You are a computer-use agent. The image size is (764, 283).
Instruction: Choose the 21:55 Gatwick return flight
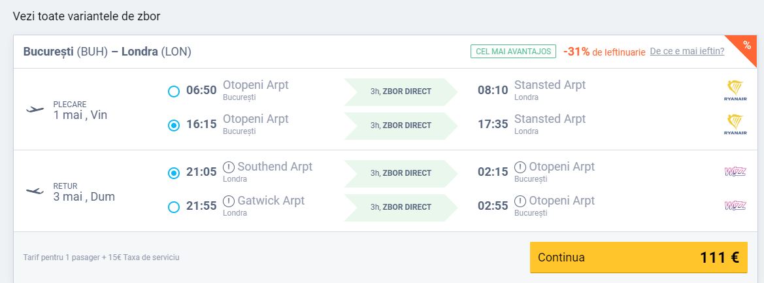(x=173, y=207)
